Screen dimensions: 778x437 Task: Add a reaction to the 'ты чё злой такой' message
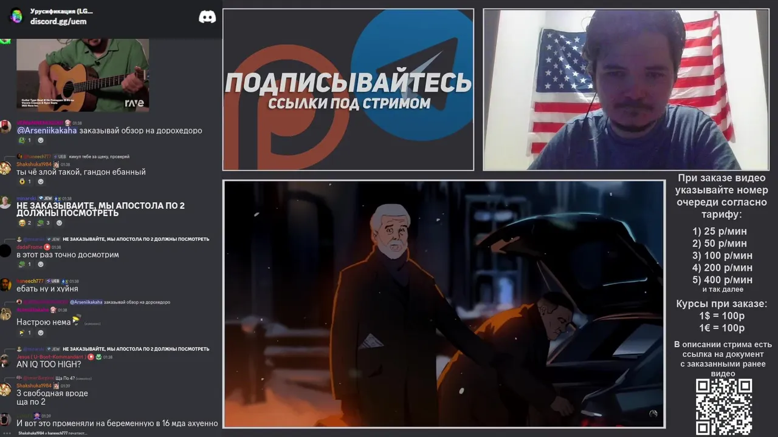pyautogui.click(x=41, y=181)
